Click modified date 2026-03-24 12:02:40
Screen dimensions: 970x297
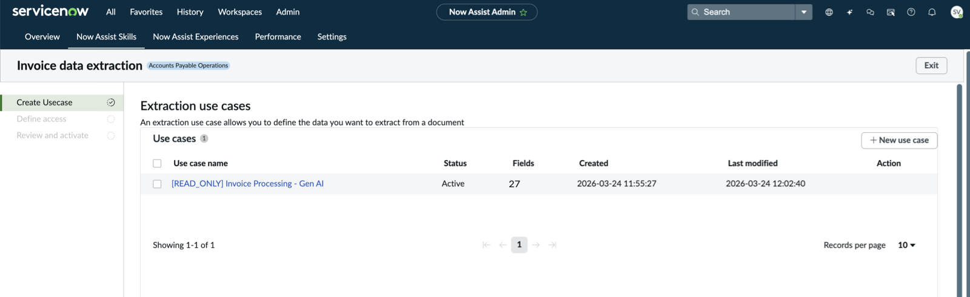click(766, 184)
